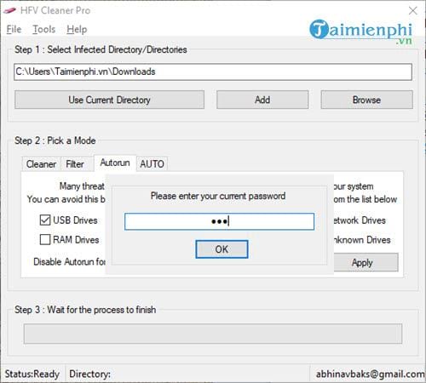Click the Step 3 progress bar
The image size is (426, 383).
click(x=213, y=334)
